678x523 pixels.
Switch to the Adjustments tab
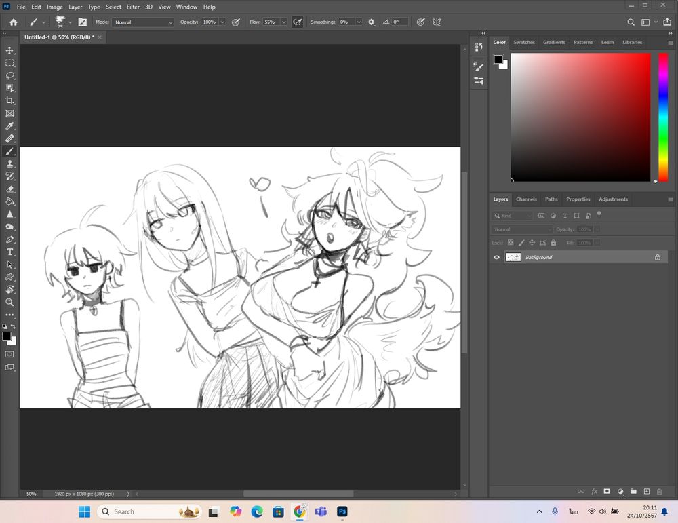coord(613,199)
